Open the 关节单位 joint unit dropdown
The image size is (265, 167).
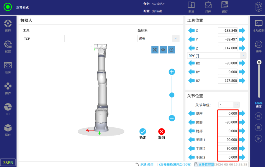tap(229, 105)
